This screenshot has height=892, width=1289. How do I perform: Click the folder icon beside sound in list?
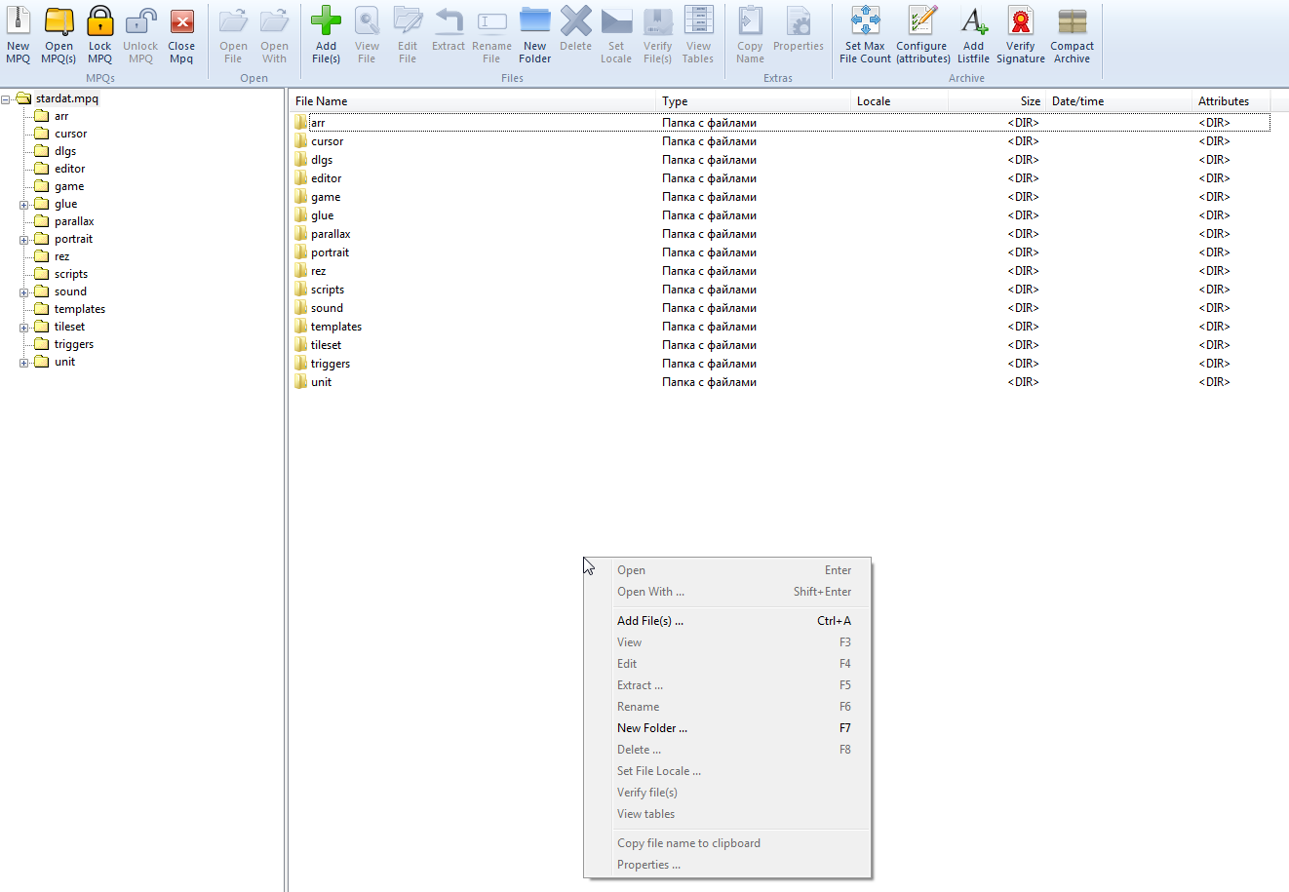pos(300,308)
